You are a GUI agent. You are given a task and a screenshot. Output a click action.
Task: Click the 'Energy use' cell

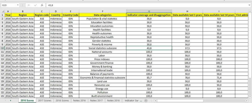pos(103,89)
